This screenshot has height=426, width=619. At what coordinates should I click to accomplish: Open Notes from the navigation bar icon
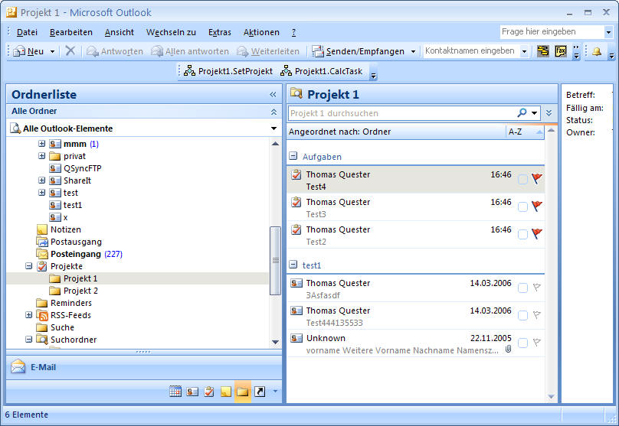pyautogui.click(x=226, y=392)
